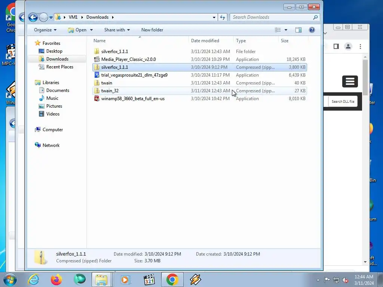
Task: Open the Videos library
Action: point(53,114)
